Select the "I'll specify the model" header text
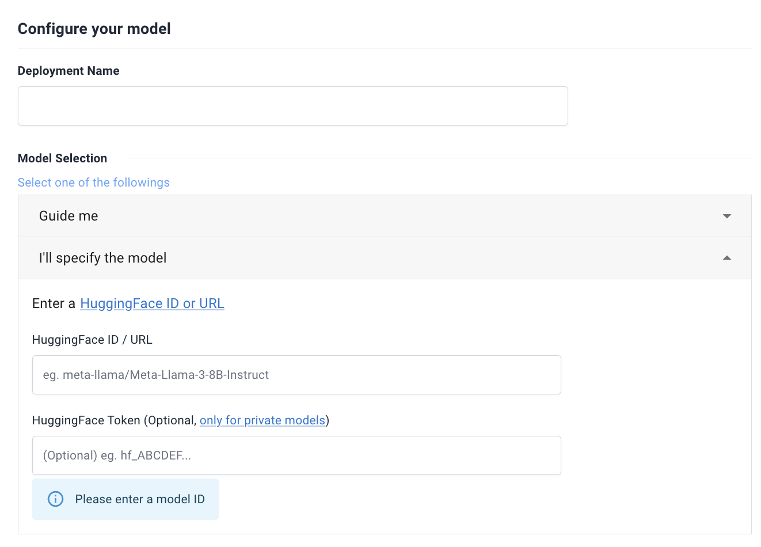 [x=102, y=258]
